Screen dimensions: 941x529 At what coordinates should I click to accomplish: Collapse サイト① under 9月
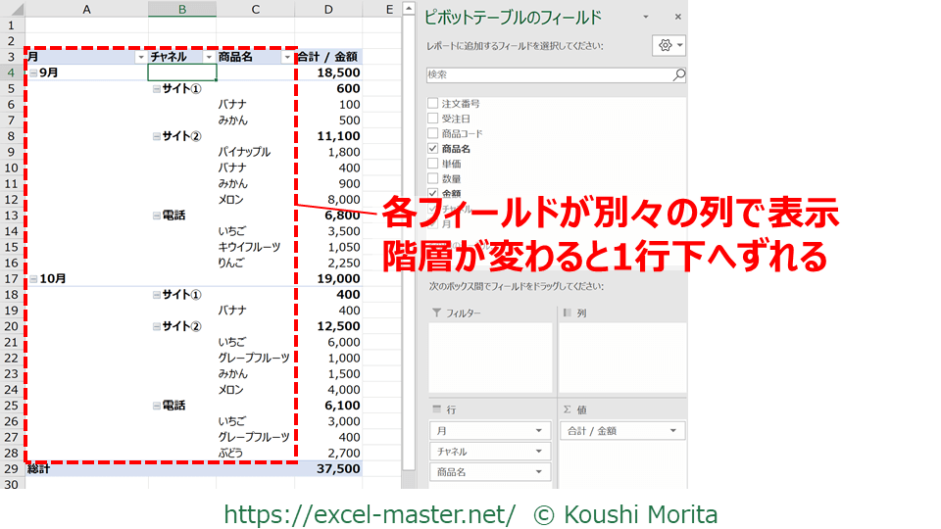tap(156, 89)
